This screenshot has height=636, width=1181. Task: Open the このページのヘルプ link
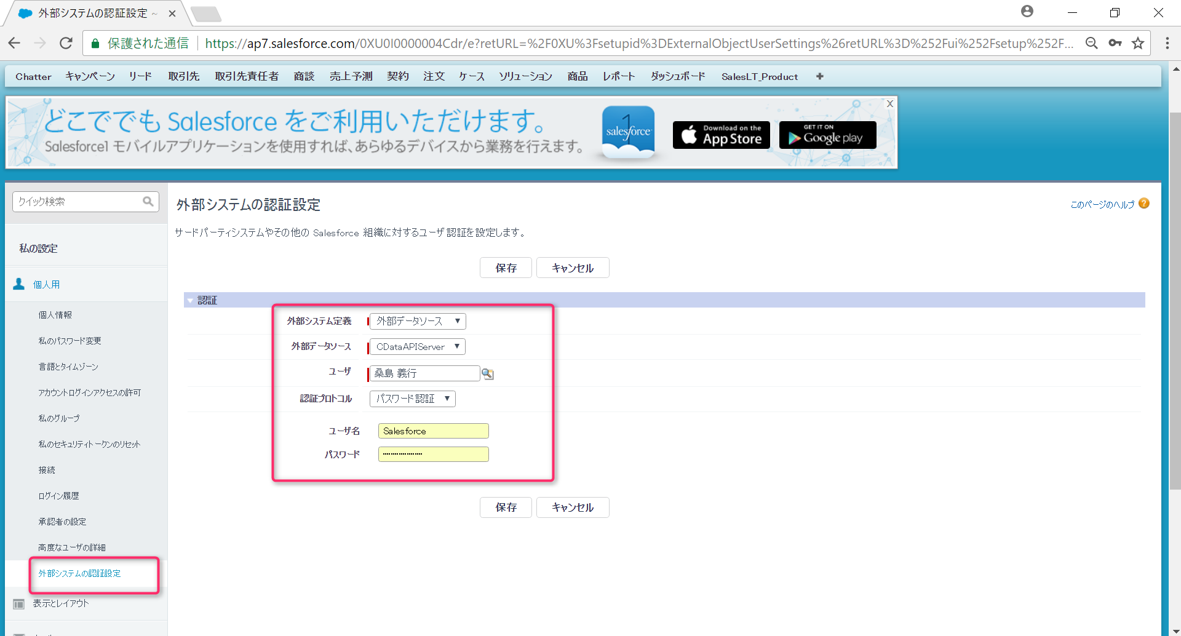point(1102,204)
